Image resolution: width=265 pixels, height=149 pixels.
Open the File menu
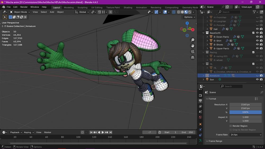click(x=8, y=7)
